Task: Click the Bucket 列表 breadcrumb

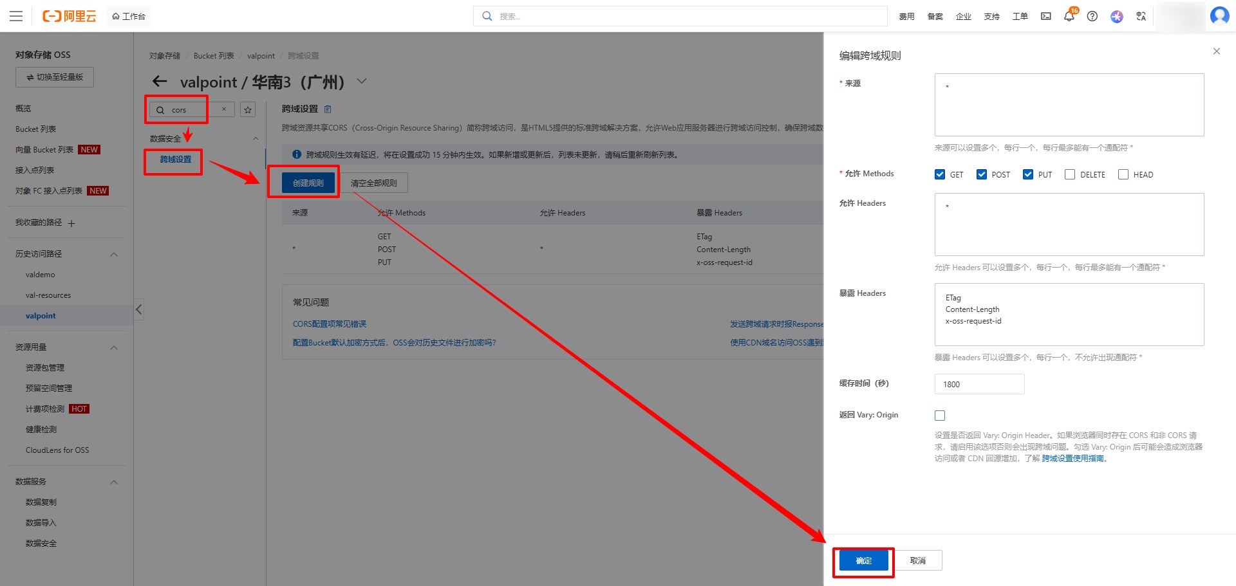Action: (214, 56)
